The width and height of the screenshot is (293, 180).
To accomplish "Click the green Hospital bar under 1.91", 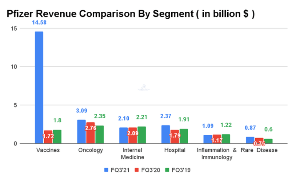I will tap(184, 136).
